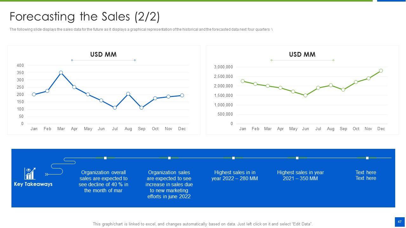This screenshot has height=228, width=406.
Task: Click the August data point on the blue line
Action: 128,94
